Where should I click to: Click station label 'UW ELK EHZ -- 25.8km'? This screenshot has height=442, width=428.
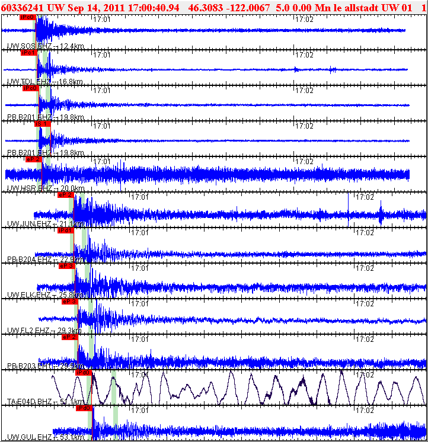[x=45, y=294]
